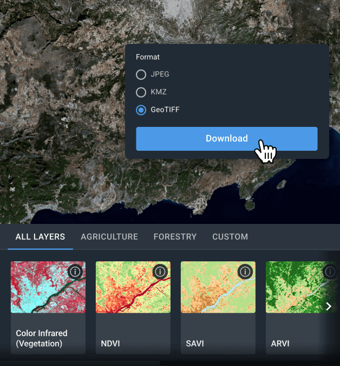The width and height of the screenshot is (340, 366).
Task: Click the horizontal scrollbar below layer cards
Action: click(x=81, y=362)
